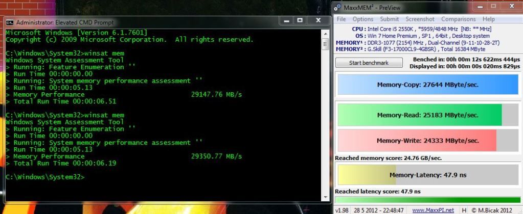Open the Submit menu
This screenshot has height=214, width=523.
coord(389,19)
